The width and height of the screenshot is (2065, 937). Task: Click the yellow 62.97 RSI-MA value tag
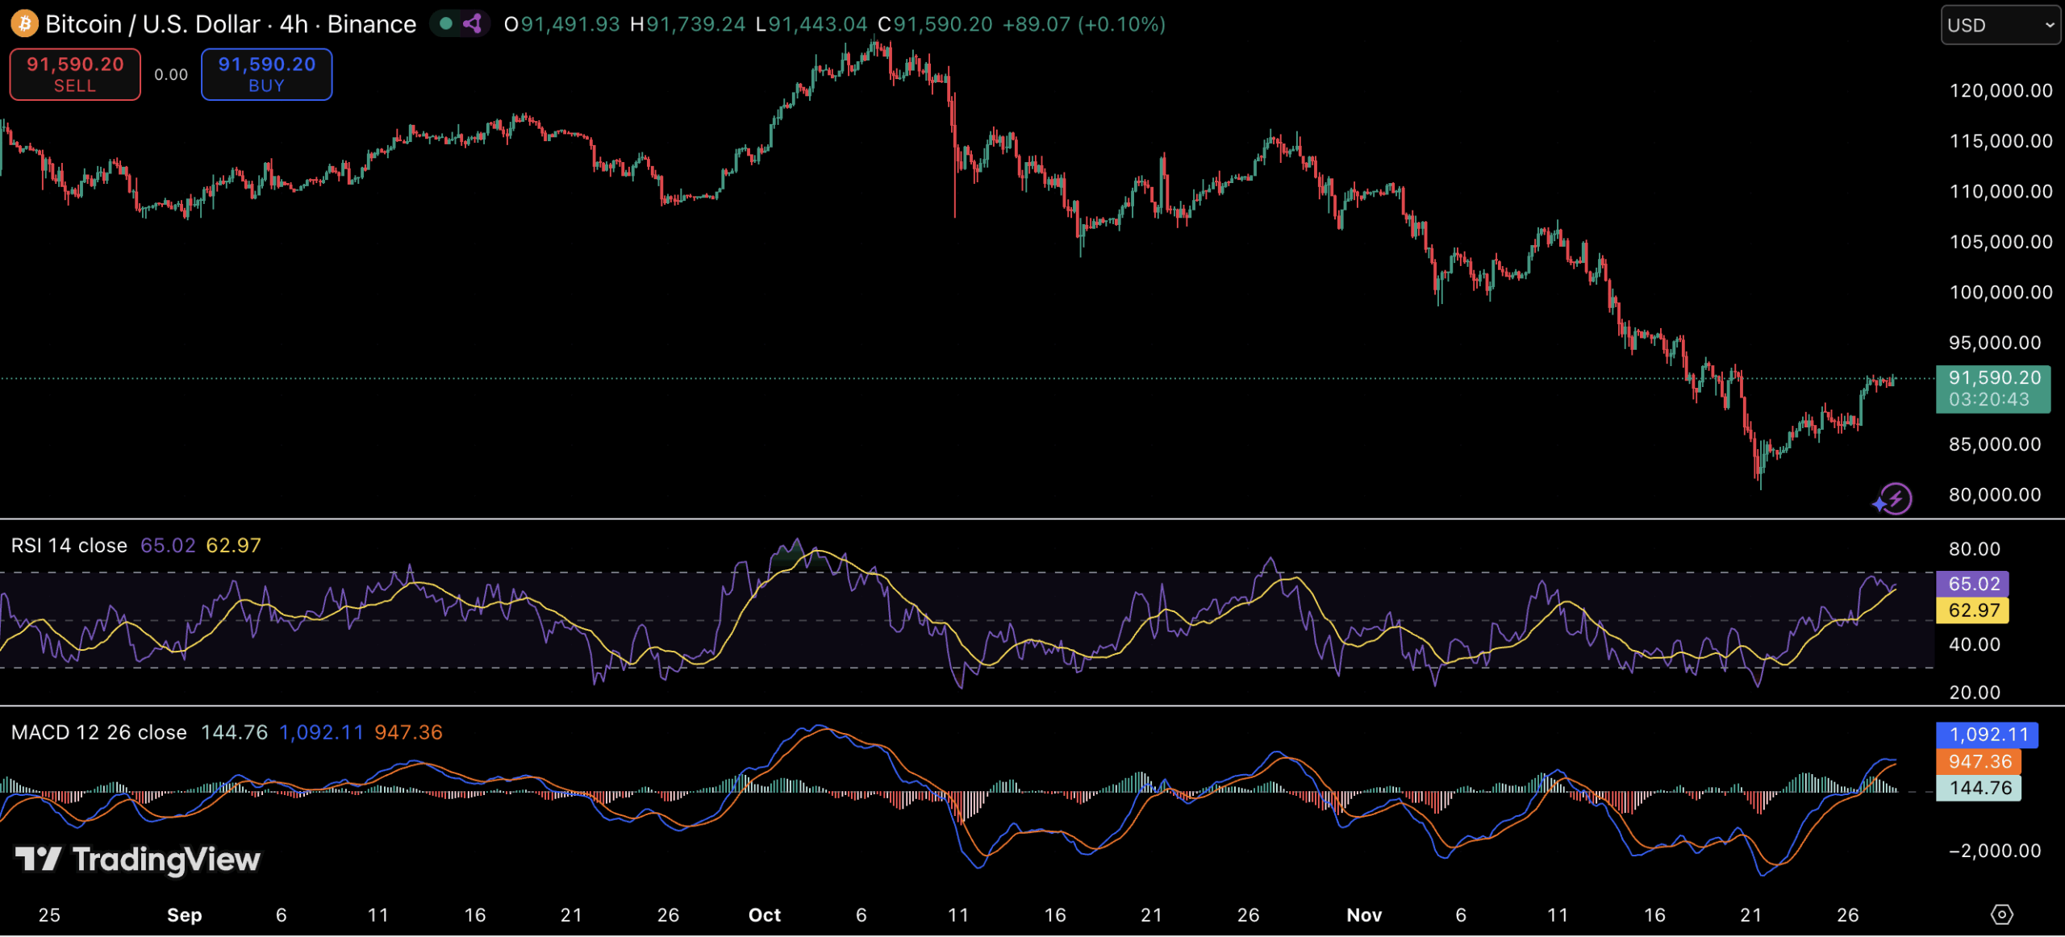click(1971, 610)
